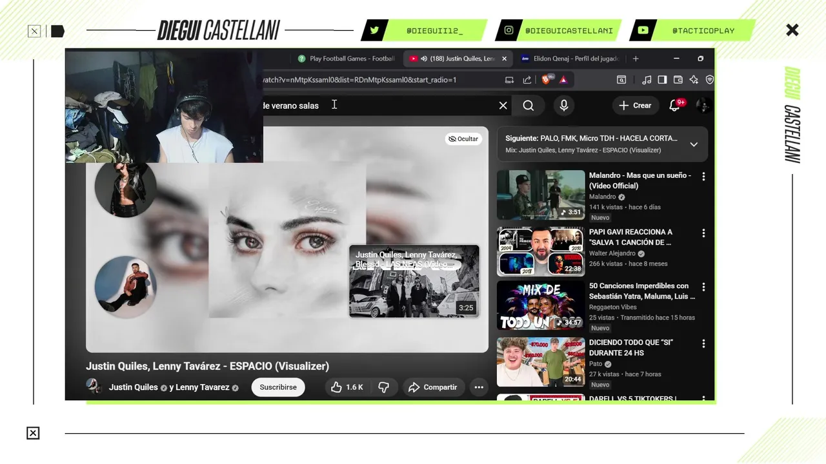Open the Instagram @DIEGUICASTELLANI link

tap(569, 30)
